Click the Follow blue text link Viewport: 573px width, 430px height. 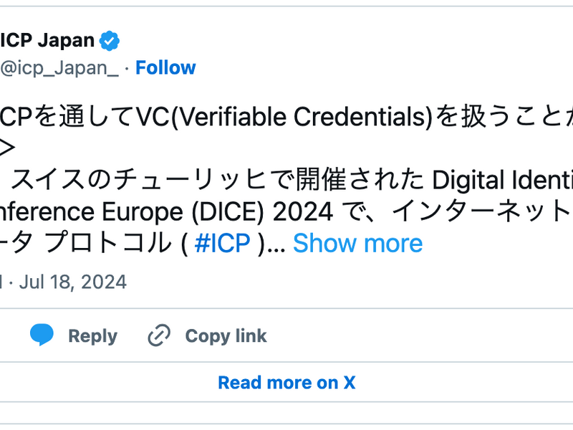pos(166,67)
